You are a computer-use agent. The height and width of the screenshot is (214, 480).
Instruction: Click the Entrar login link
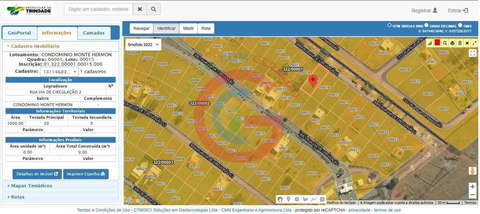pos(458,10)
